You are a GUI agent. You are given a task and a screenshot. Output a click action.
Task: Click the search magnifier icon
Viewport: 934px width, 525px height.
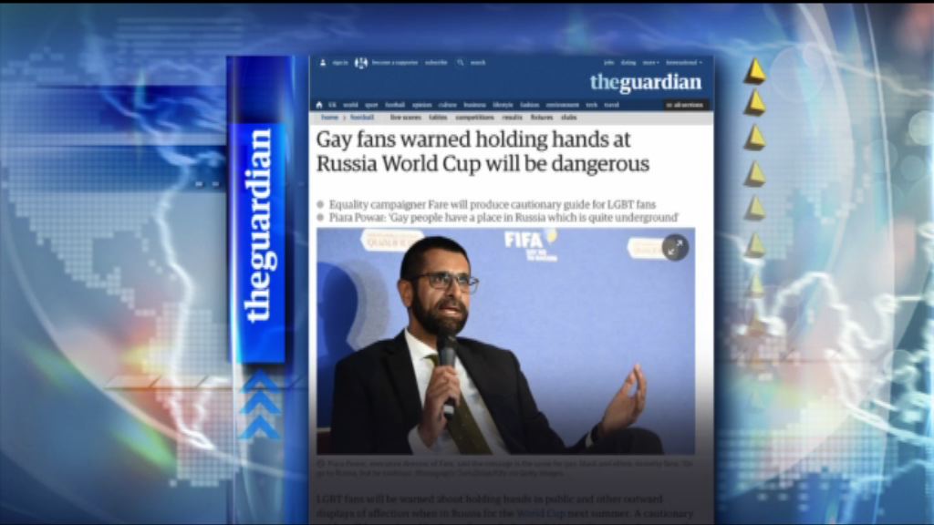coord(461,63)
